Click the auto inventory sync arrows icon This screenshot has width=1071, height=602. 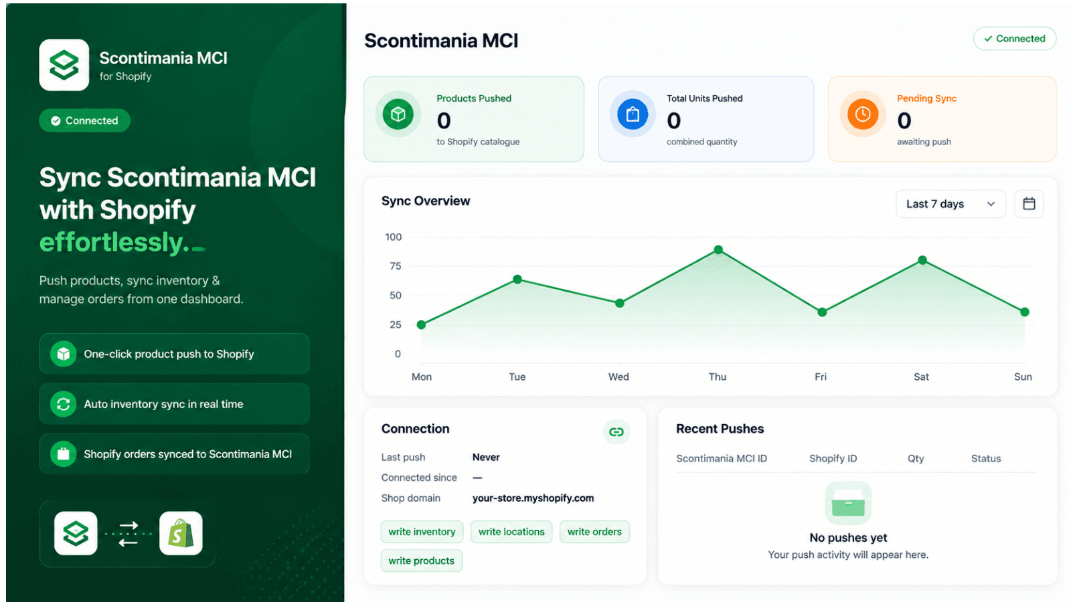(64, 404)
